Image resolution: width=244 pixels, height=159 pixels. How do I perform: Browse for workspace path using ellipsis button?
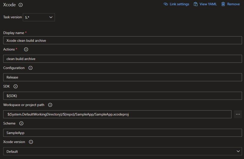tap(238, 114)
